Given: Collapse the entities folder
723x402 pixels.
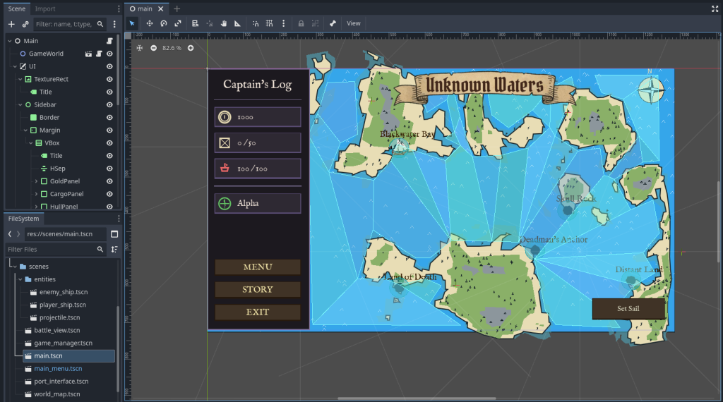Looking at the screenshot, I should click(x=20, y=279).
